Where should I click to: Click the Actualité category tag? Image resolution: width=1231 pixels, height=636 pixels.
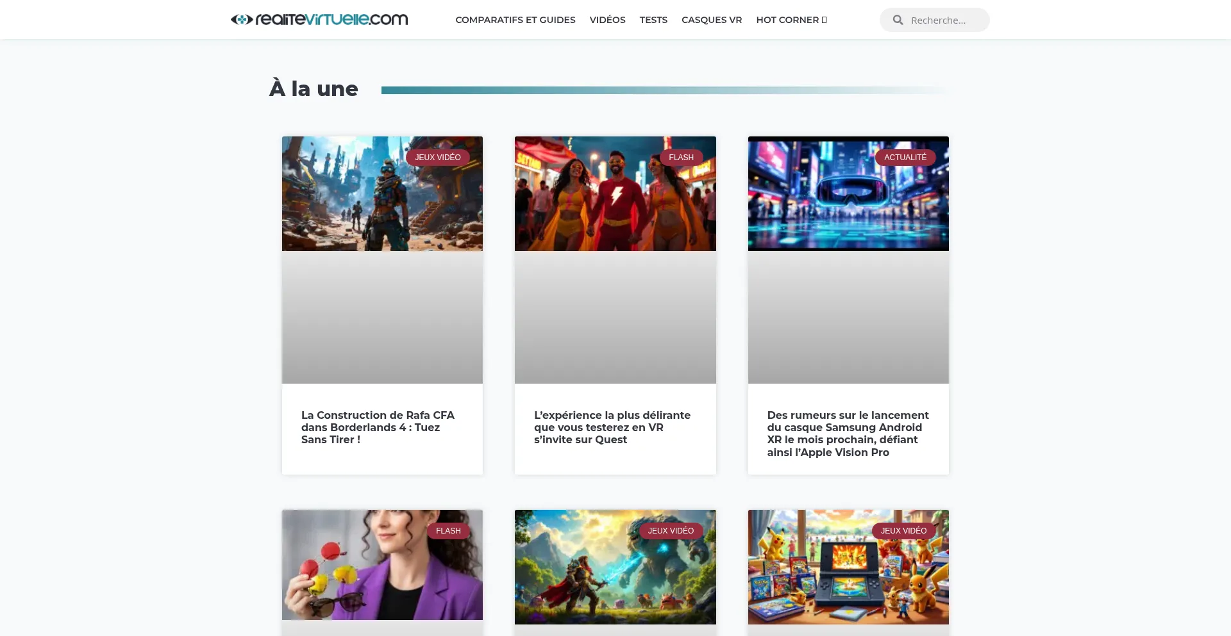[905, 158]
